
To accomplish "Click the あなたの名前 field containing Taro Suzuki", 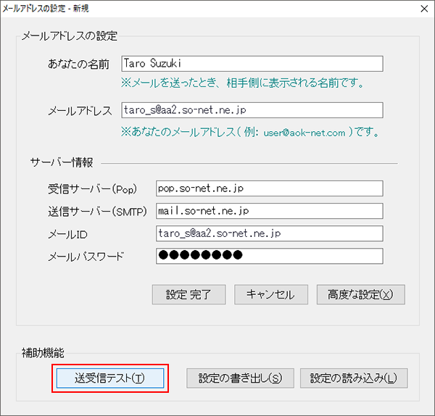I will point(252,64).
